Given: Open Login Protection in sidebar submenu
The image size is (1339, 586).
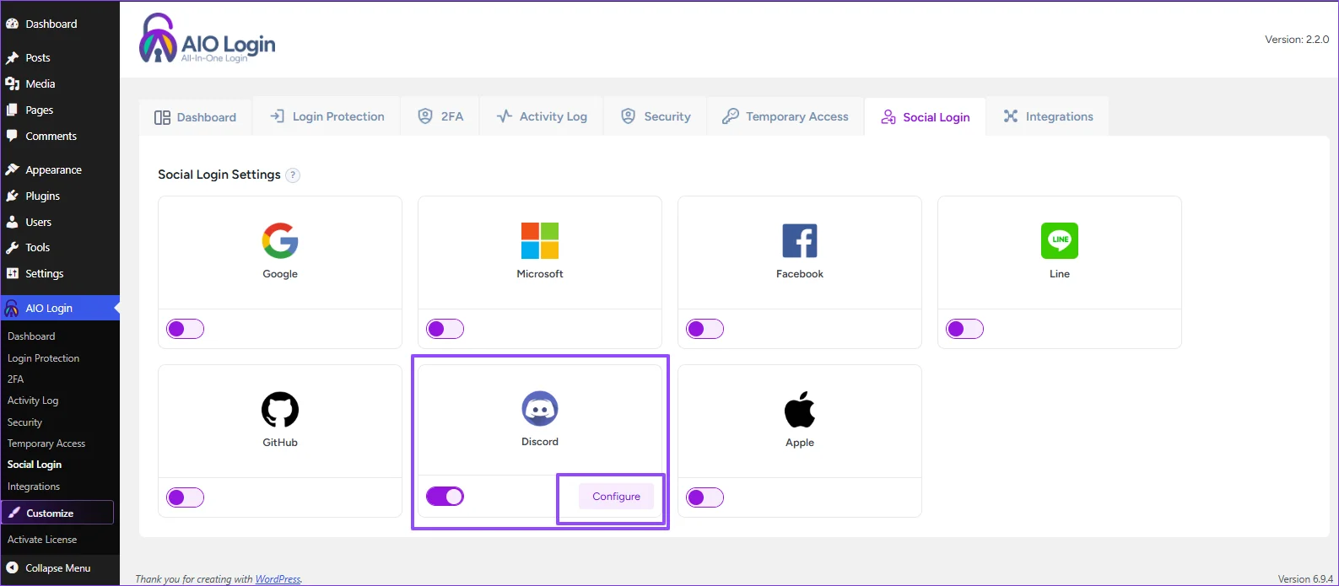Looking at the screenshot, I should pyautogui.click(x=44, y=358).
